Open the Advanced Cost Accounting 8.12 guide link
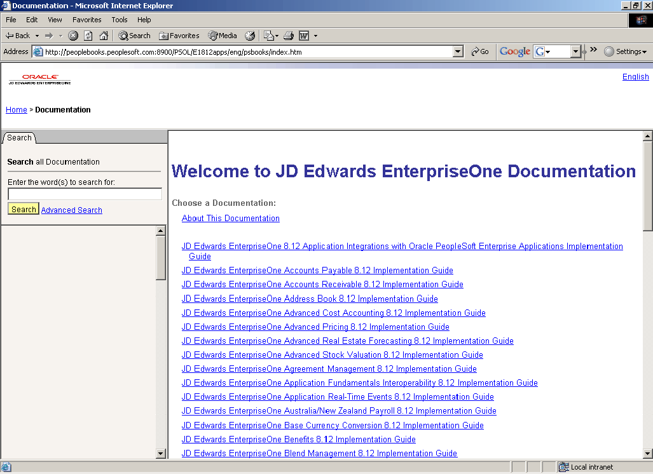The width and height of the screenshot is (653, 474). (334, 313)
